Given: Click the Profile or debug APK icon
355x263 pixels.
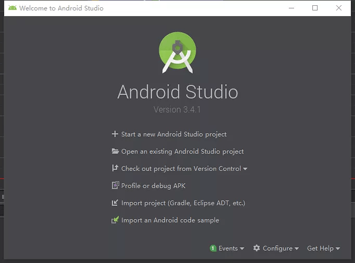Looking at the screenshot, I should [x=116, y=185].
